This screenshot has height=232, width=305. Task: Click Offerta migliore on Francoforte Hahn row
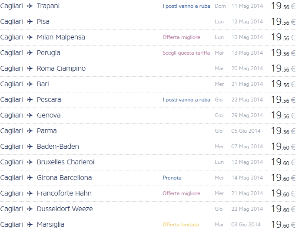click(181, 193)
